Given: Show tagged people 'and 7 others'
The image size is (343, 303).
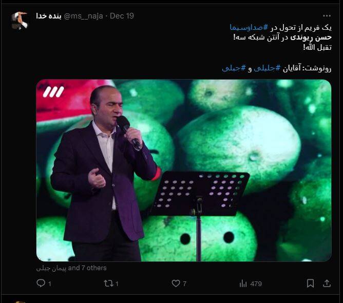Looking at the screenshot, I should (x=71, y=268).
